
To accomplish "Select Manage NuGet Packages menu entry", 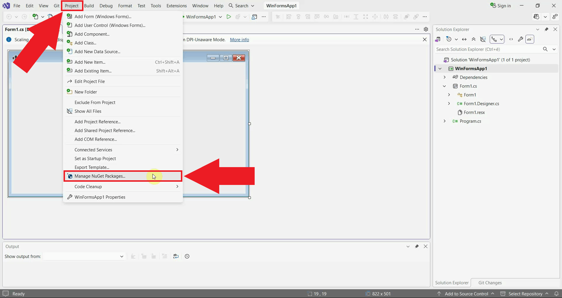I will [123, 176].
